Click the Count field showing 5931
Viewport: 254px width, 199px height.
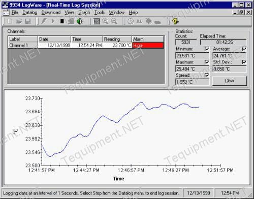coord(186,42)
